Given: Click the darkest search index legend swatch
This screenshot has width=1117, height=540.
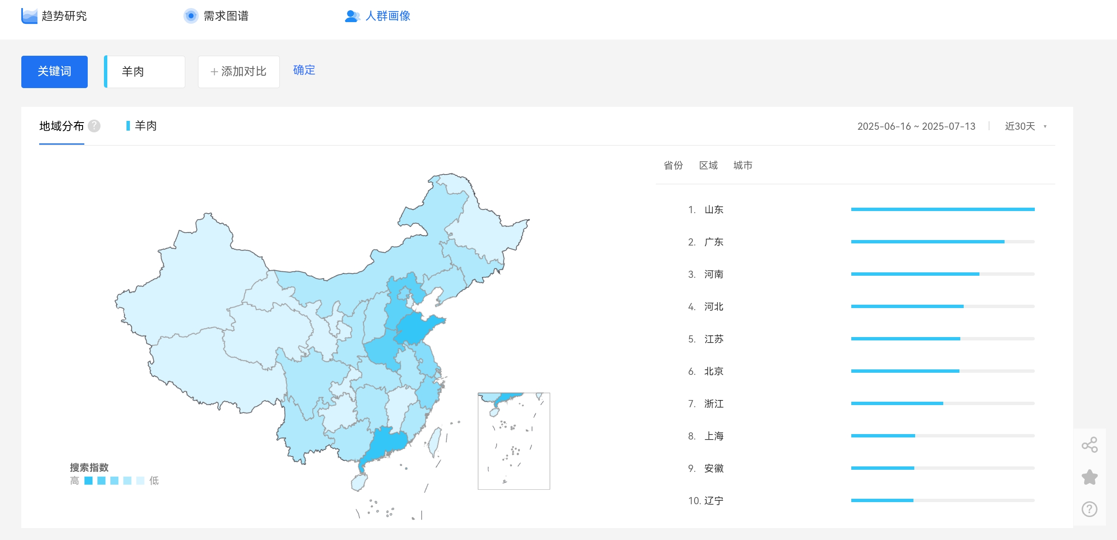Looking at the screenshot, I should pos(89,480).
